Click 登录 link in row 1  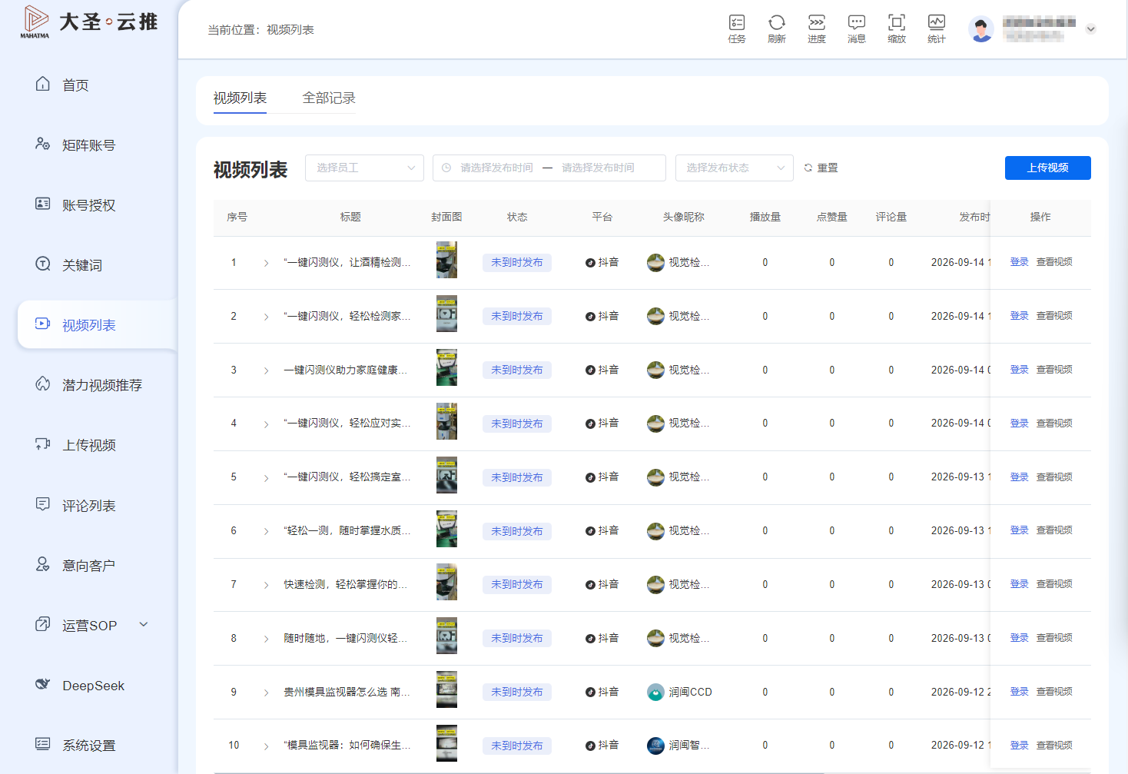[1019, 262]
